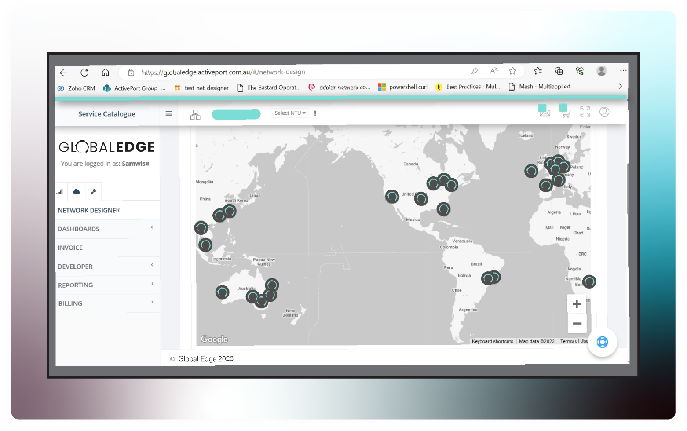Open the Network Designer menu item
687x431 pixels.
108,210
